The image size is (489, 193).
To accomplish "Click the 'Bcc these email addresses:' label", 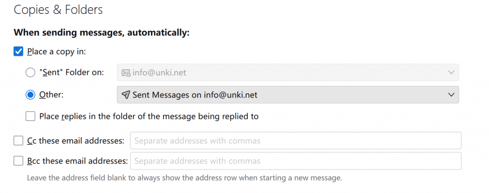I will coord(77,161).
